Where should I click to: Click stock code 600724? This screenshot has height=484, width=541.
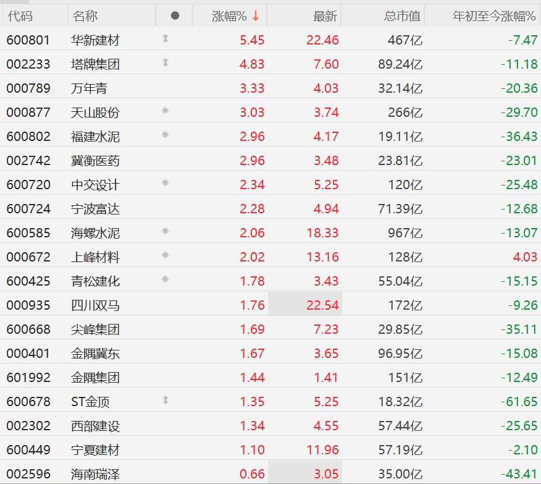point(28,209)
